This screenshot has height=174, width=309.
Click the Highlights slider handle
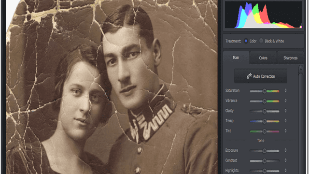click(x=265, y=171)
